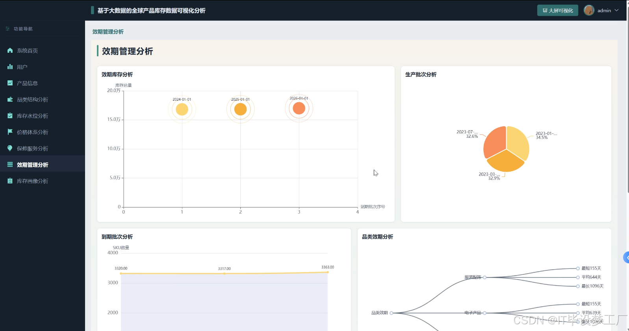The width and height of the screenshot is (629, 331).
Task: Click the bar chart icon beside 用户
Action: (x=10, y=67)
